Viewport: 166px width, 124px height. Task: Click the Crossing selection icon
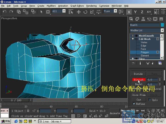pyautogui.click(x=79, y=116)
